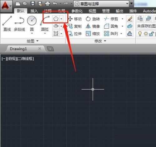Activate the Move (移动) tool
156x147 pixels.
point(75,19)
